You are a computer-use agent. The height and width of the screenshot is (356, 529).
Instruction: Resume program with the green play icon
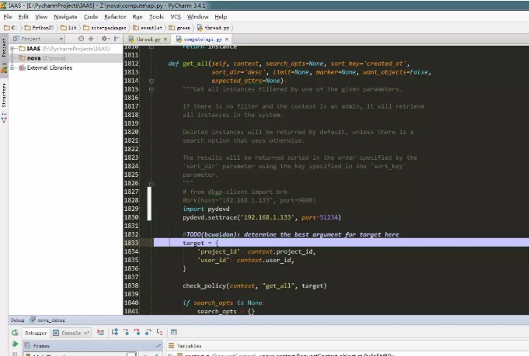tap(15, 344)
